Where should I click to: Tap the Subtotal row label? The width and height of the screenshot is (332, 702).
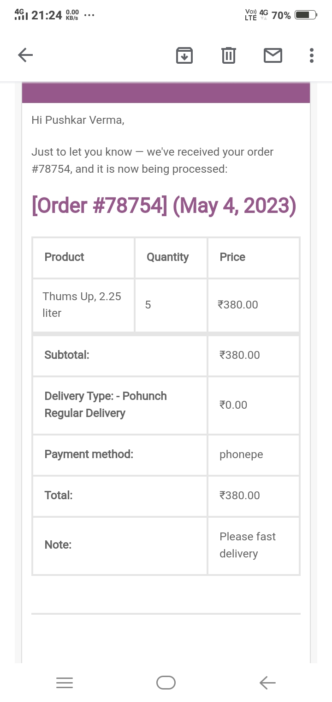coord(67,355)
